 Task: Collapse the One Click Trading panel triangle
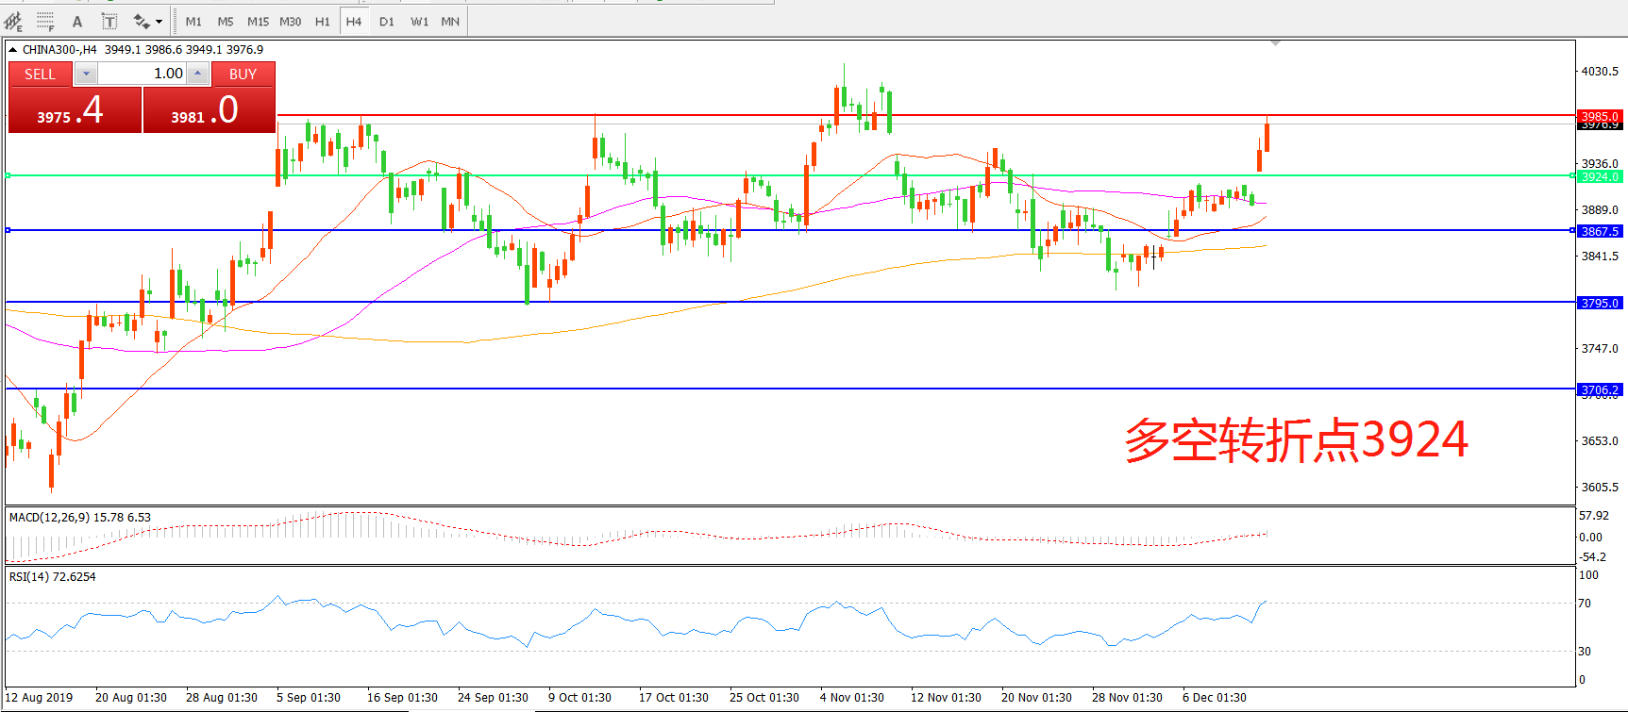[x=13, y=49]
